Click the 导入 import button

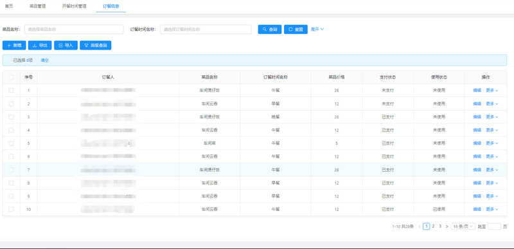pos(66,45)
